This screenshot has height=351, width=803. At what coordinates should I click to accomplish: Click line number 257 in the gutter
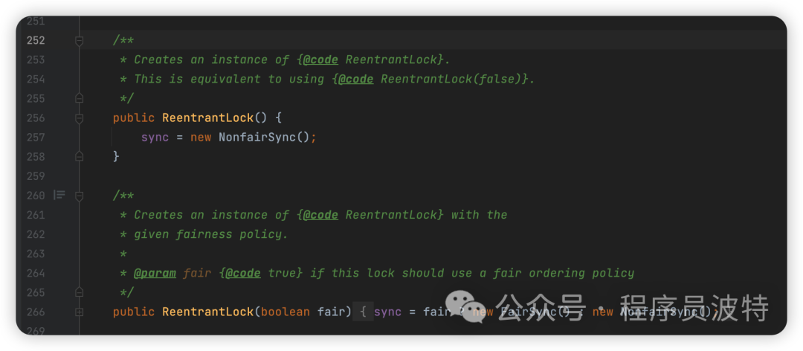point(35,138)
